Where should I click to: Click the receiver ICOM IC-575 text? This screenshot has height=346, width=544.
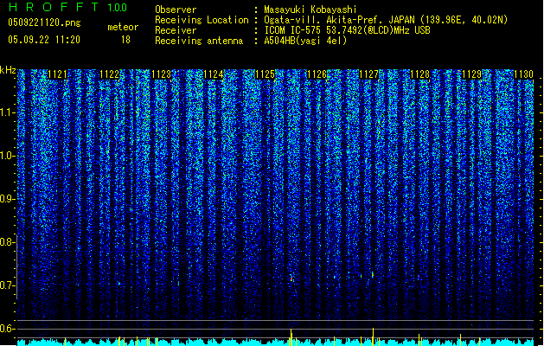pos(347,30)
